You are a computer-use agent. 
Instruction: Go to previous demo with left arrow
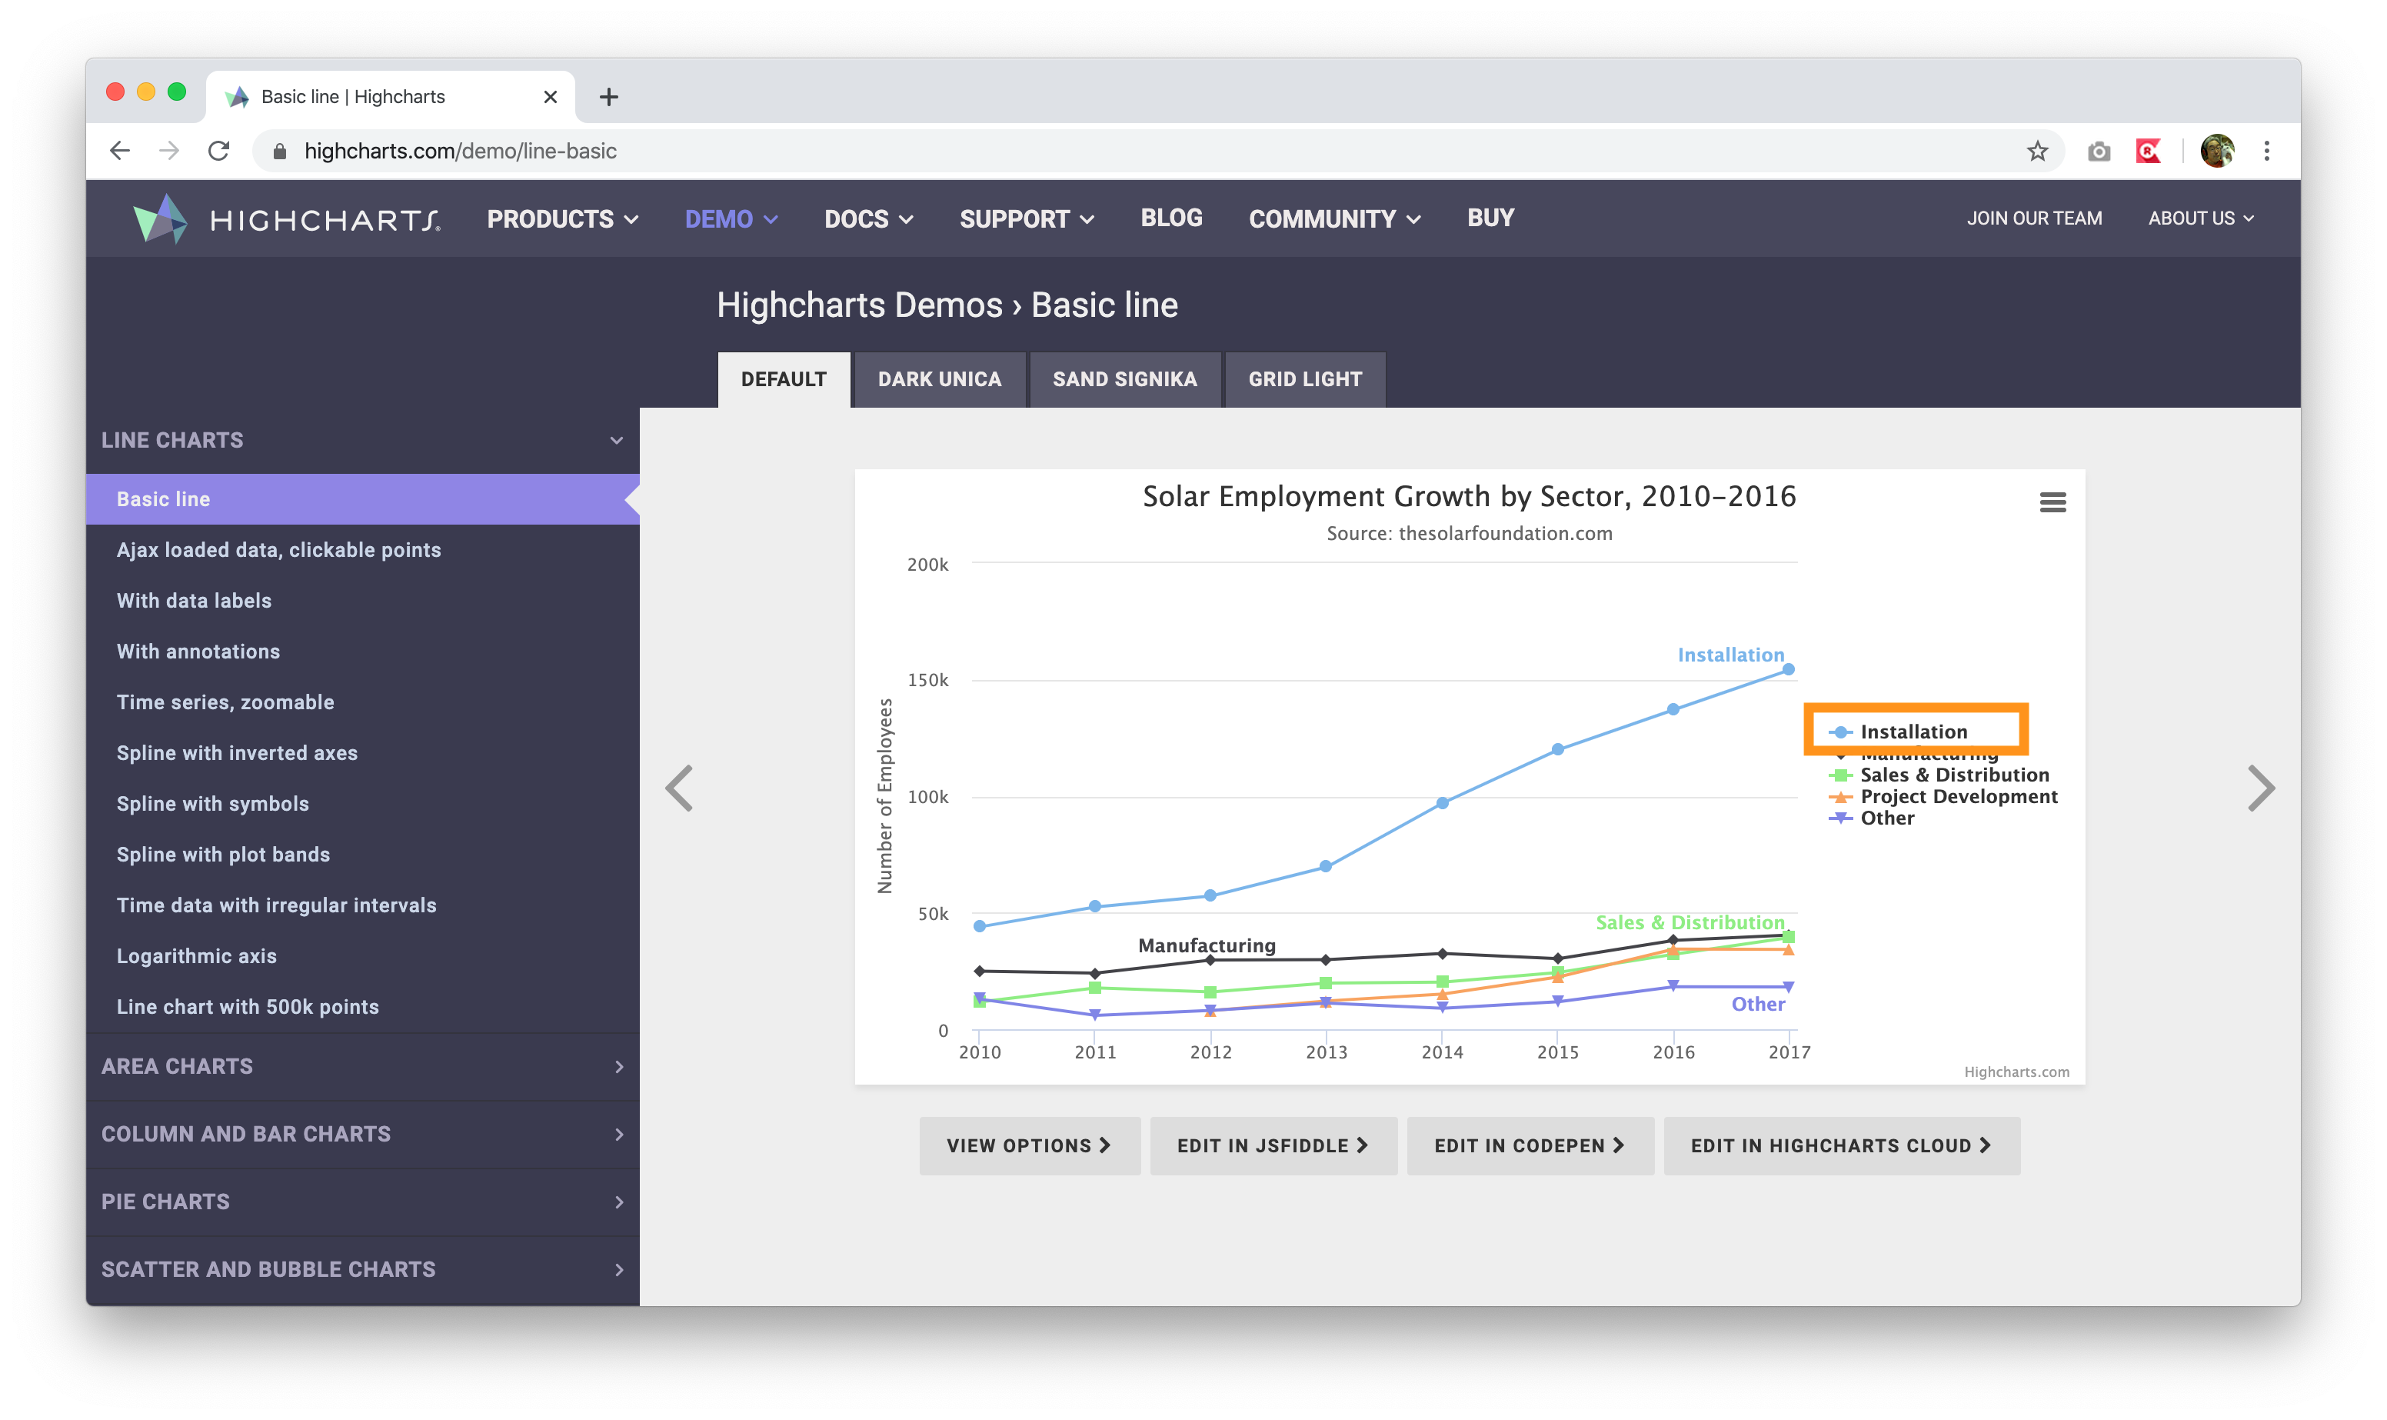679,788
